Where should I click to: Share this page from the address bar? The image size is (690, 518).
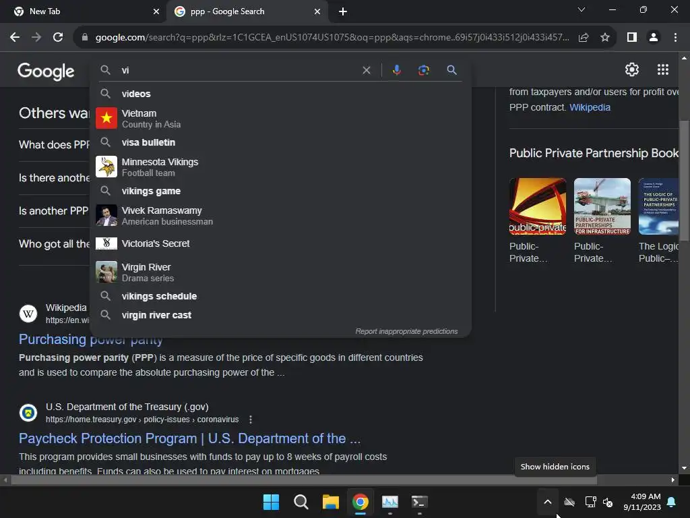point(584,38)
